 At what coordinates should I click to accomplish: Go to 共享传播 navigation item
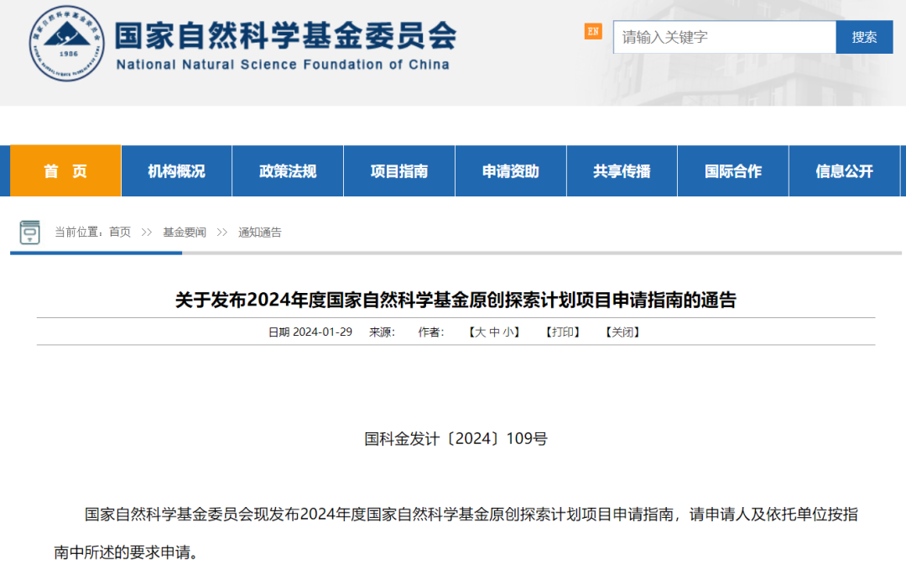tap(622, 171)
